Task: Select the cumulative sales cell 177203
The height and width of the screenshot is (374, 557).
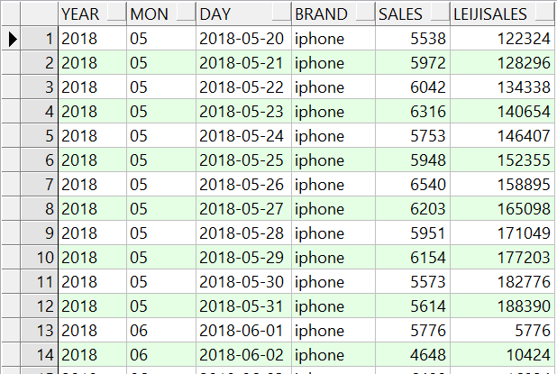Action: pos(502,258)
